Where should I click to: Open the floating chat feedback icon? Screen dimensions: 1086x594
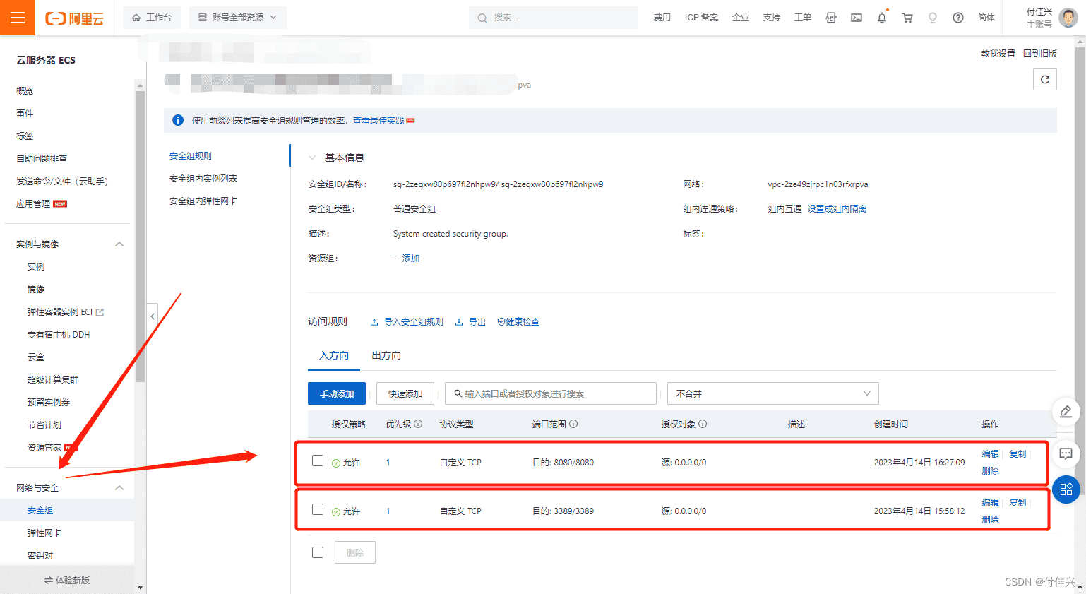(1066, 453)
